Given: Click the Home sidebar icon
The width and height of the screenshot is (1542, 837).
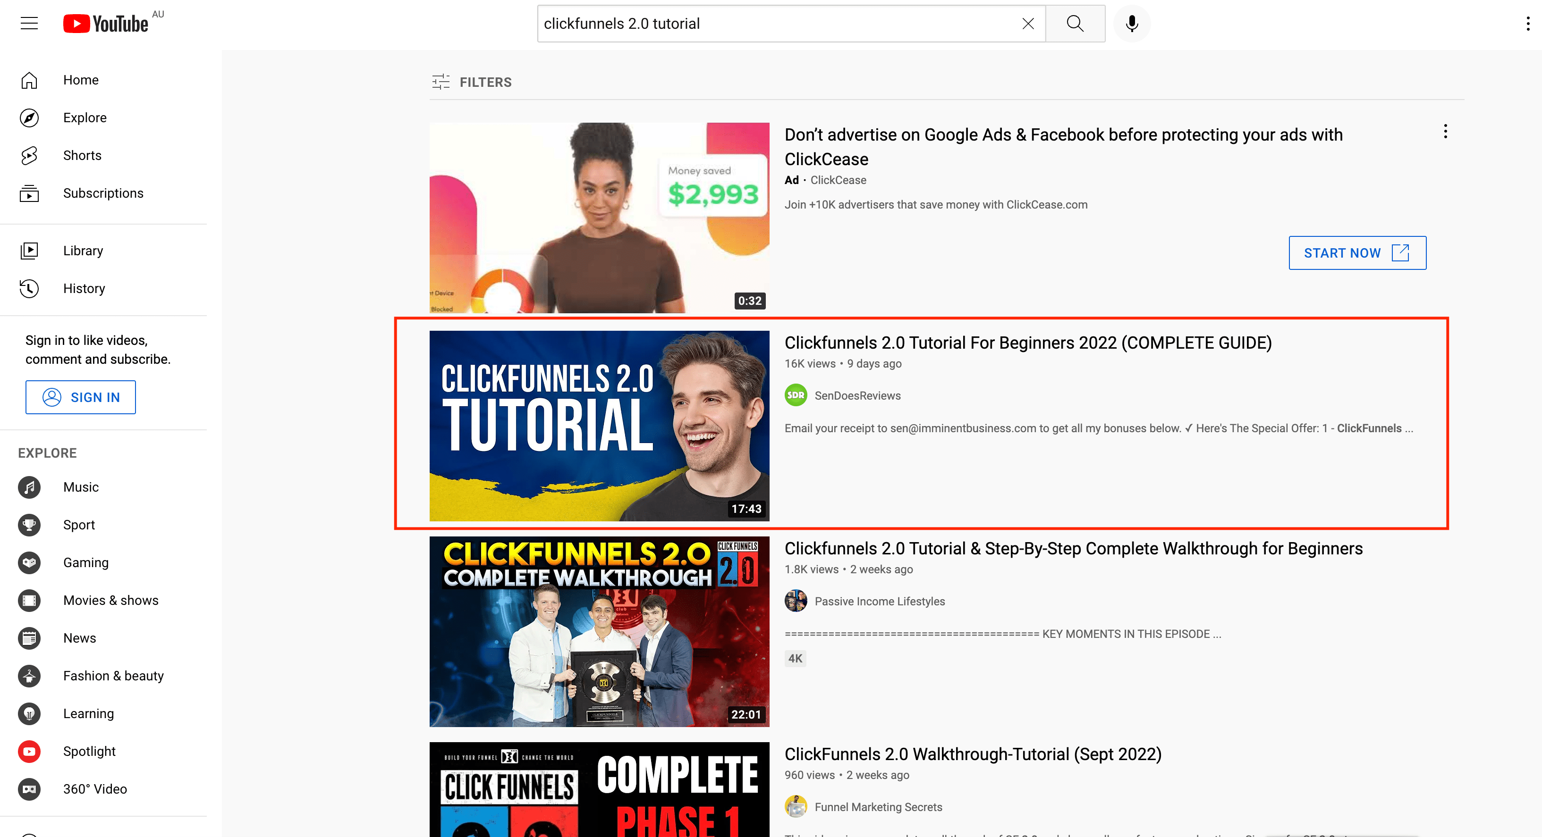Looking at the screenshot, I should pos(29,80).
